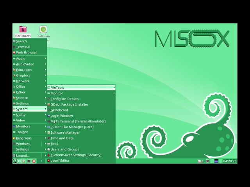The image size is (250, 187).
Task: Expand the Science category
Action: click(x=30, y=98)
